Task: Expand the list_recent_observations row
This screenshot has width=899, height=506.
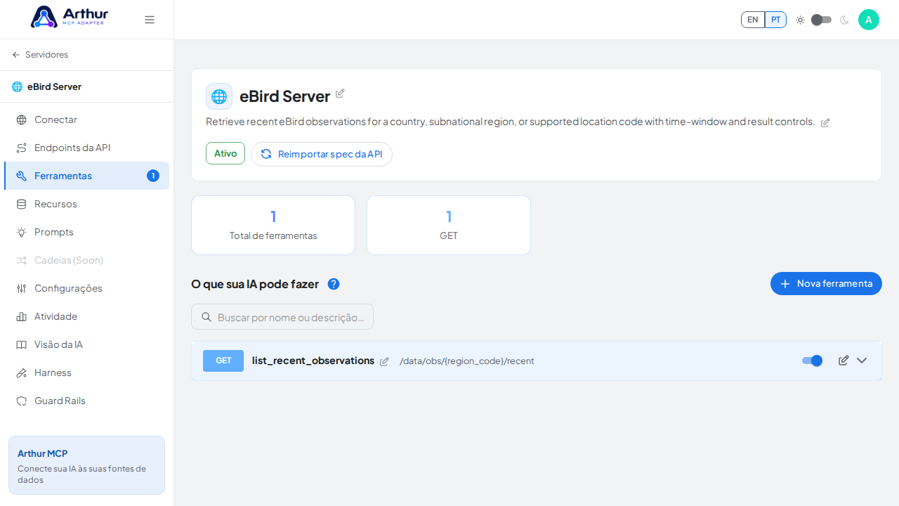Action: coord(862,361)
